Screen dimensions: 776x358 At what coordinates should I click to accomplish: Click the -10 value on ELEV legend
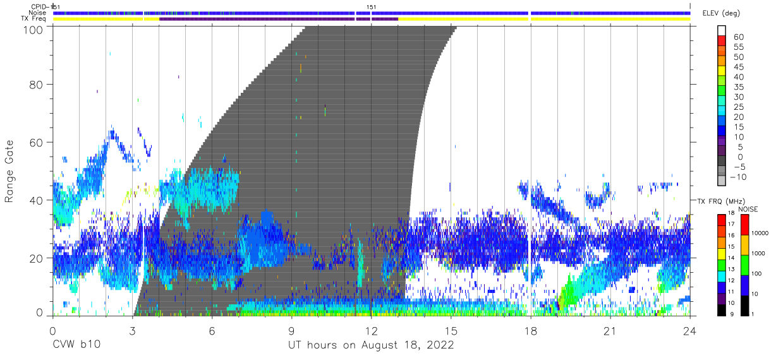coord(739,177)
